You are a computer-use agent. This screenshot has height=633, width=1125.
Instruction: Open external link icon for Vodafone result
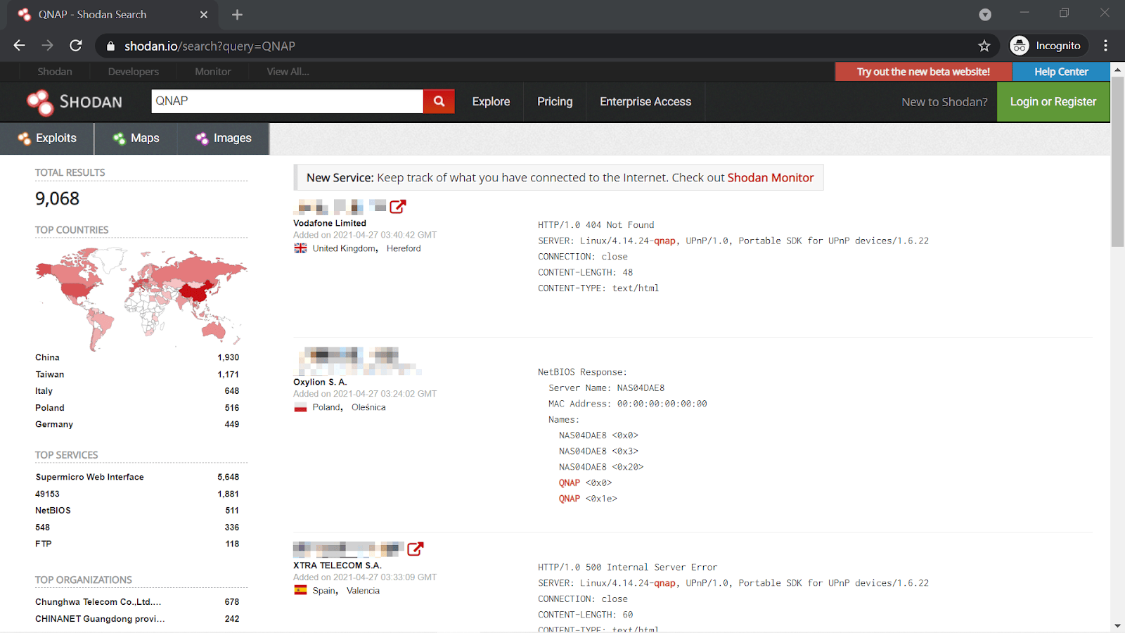398,206
